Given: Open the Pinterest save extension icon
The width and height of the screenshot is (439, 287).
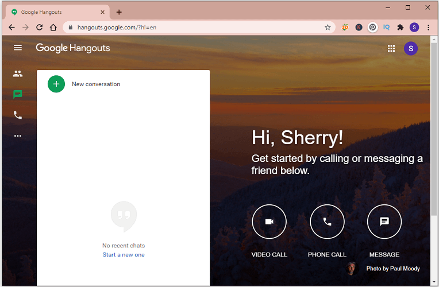Looking at the screenshot, I should (372, 27).
